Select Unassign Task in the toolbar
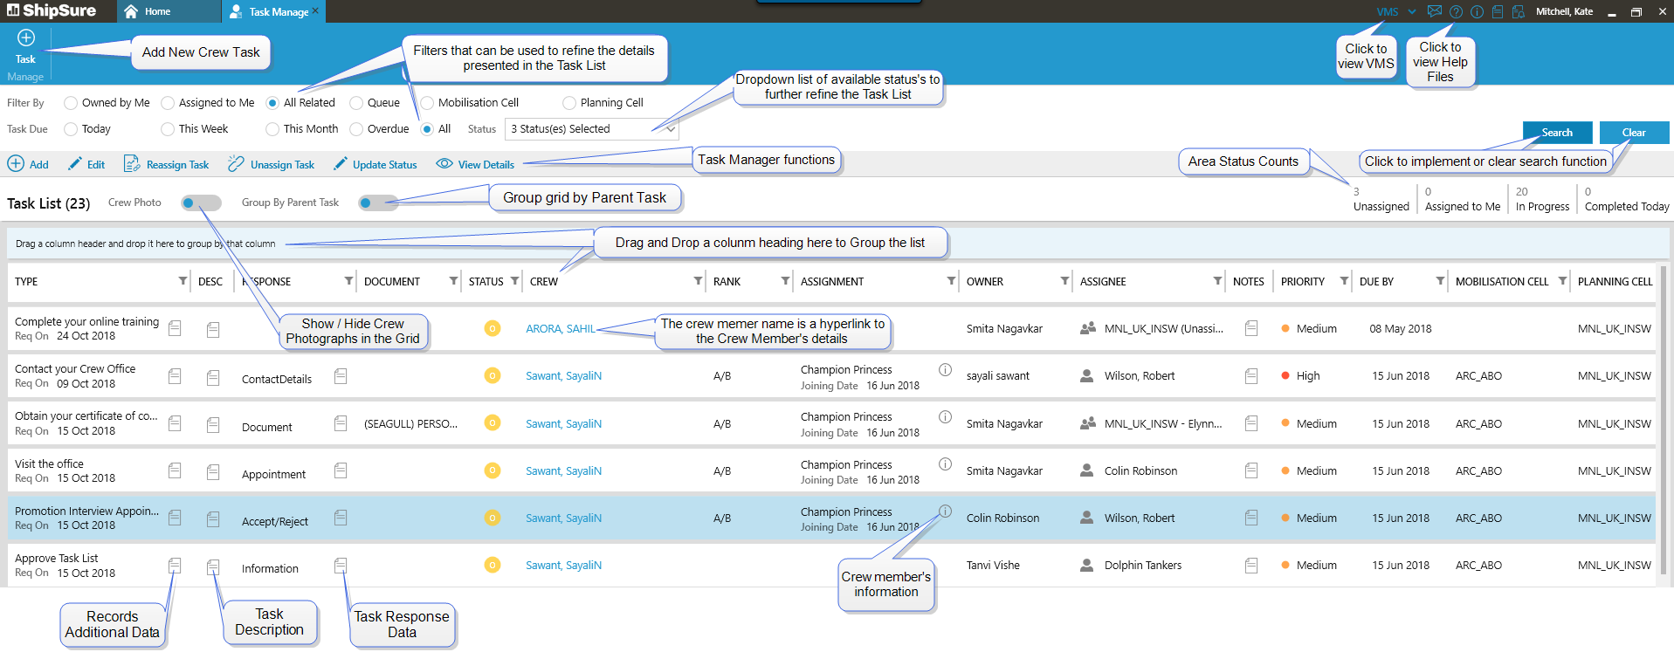The height and width of the screenshot is (659, 1674). pos(271,164)
